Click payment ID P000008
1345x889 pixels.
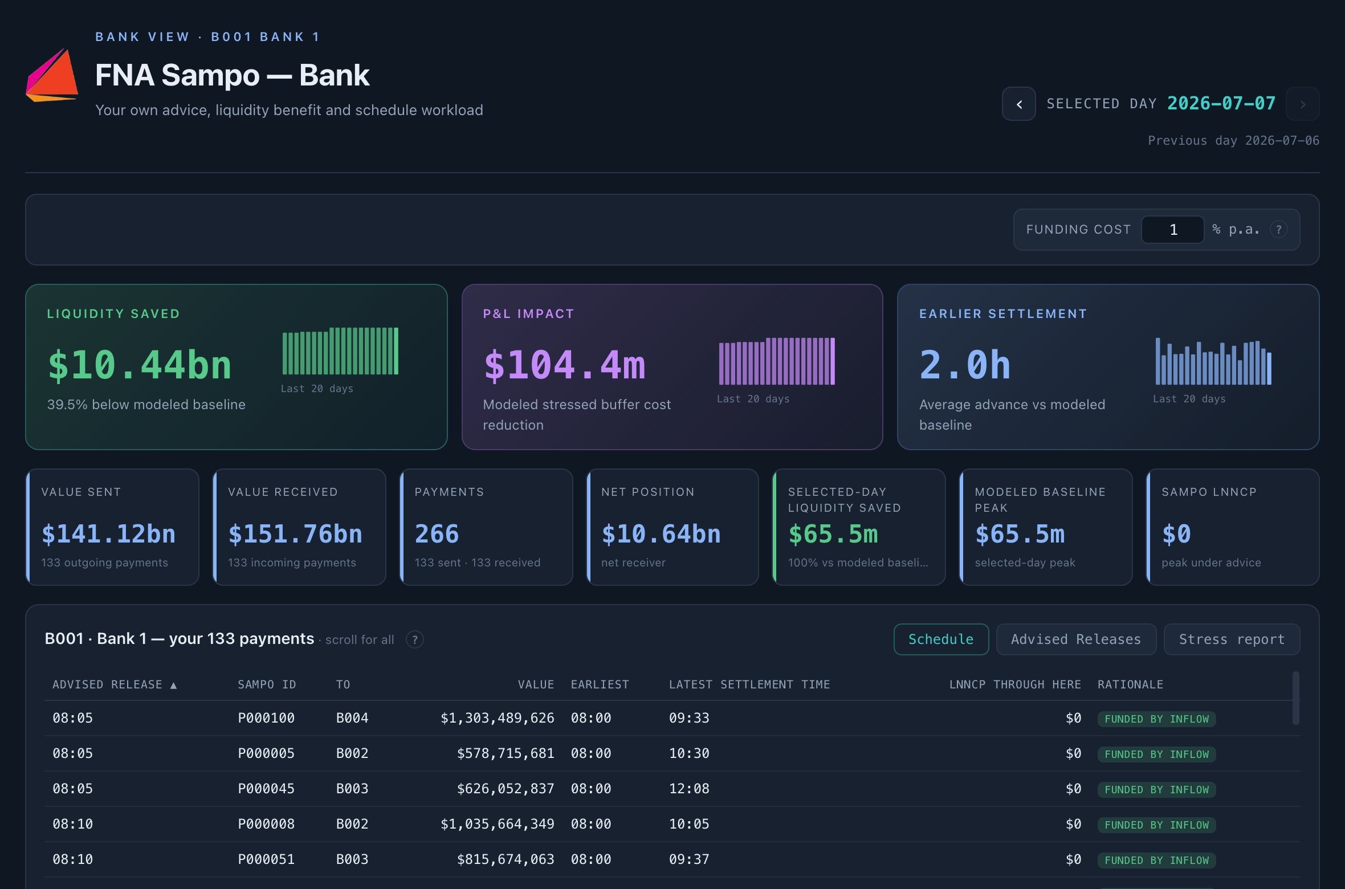pos(266,824)
